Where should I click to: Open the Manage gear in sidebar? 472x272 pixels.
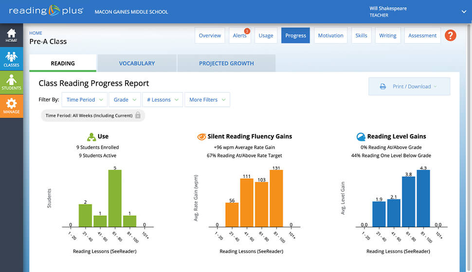[x=11, y=106]
